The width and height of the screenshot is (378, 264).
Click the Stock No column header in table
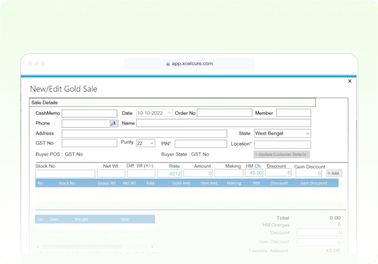pyautogui.click(x=67, y=183)
